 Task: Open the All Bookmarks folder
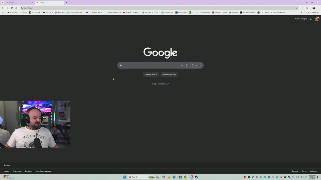tap(313, 12)
